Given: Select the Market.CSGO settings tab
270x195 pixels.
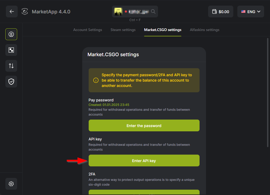Looking at the screenshot, I should pyautogui.click(x=163, y=30).
